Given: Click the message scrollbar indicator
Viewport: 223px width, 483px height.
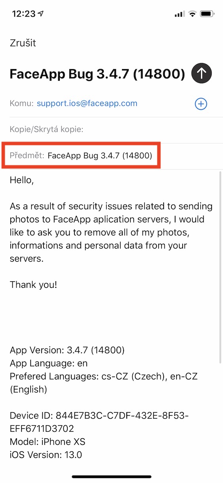Looking at the screenshot, I should (x=220, y=268).
